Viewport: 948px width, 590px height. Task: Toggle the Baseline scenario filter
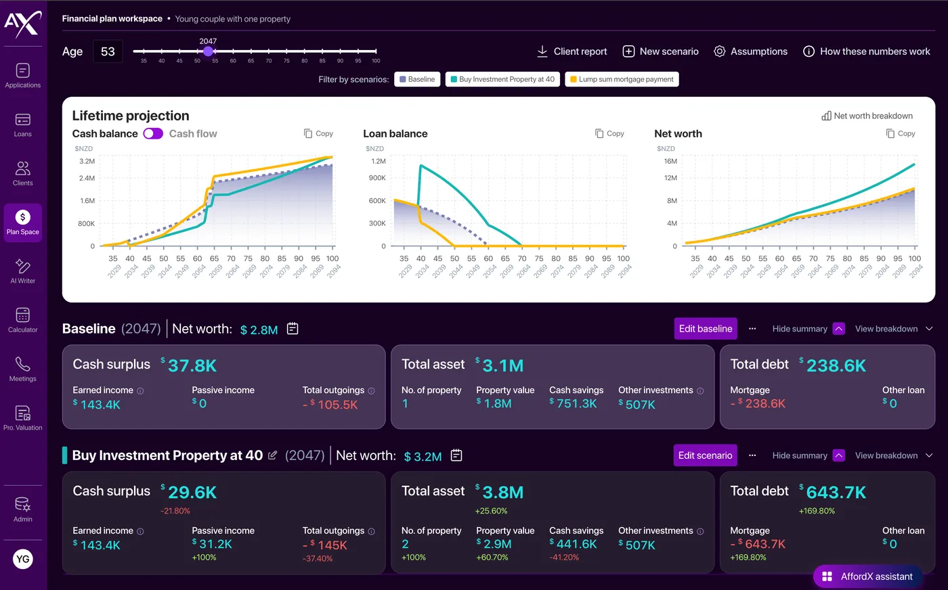pos(417,79)
